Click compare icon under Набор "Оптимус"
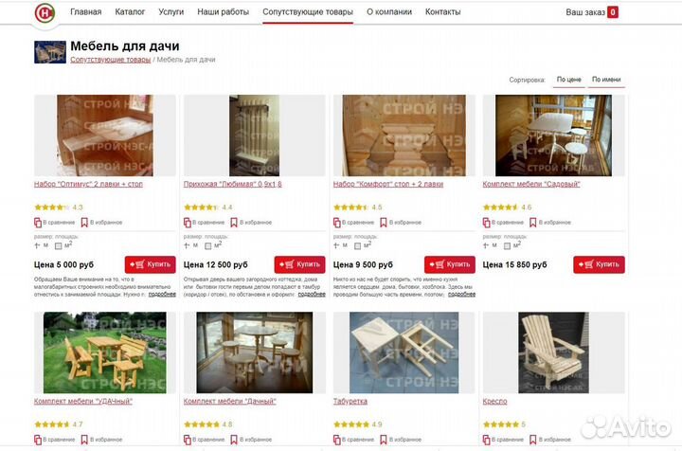The image size is (682, 451). tap(38, 223)
